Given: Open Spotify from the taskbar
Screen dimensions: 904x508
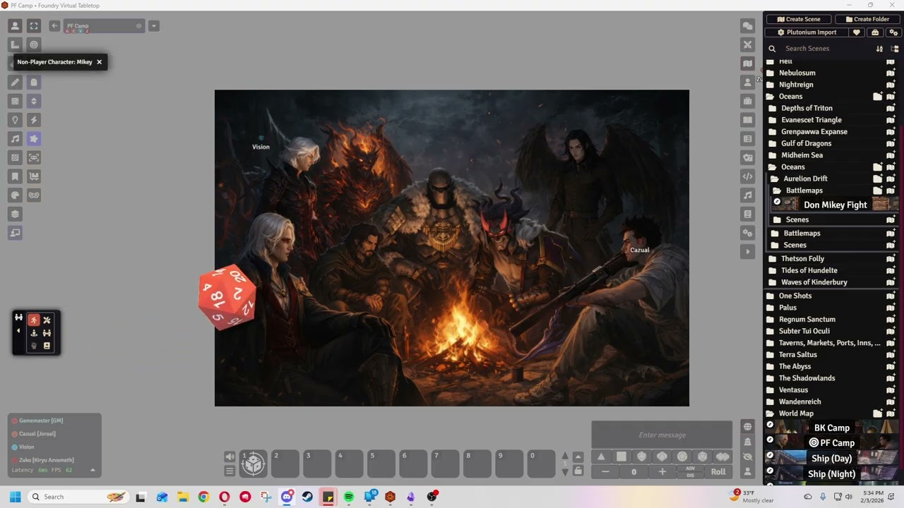Looking at the screenshot, I should 348,497.
